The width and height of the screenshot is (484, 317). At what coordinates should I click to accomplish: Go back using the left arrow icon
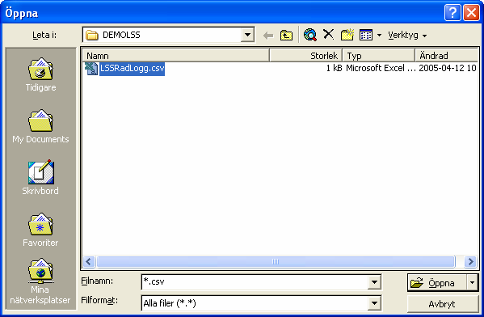(268, 36)
